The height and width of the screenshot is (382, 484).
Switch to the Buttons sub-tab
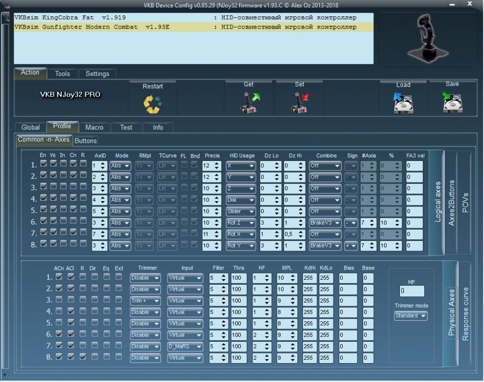[86, 141]
